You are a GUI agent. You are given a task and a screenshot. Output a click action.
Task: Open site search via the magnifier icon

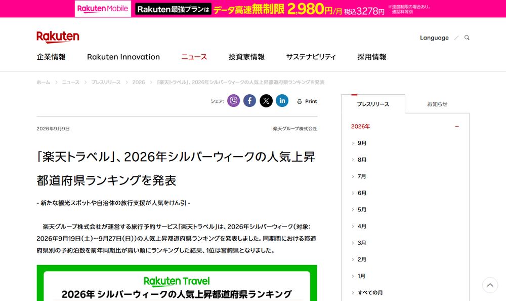tap(467, 37)
